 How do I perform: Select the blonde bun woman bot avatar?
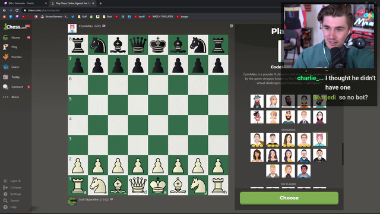click(273, 117)
